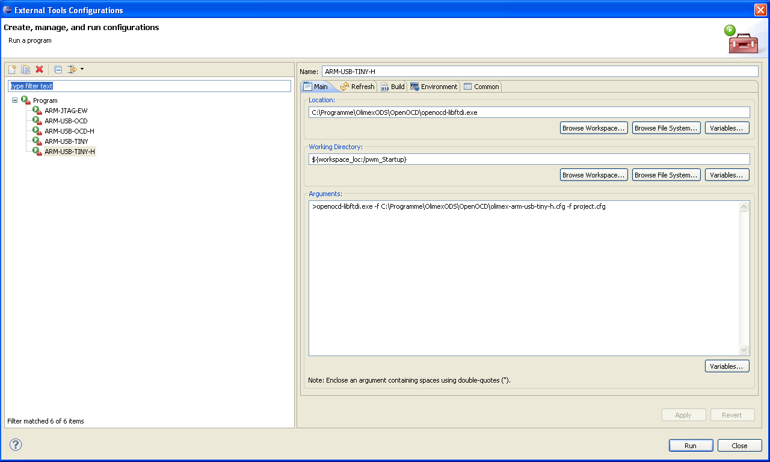Open the filter dropdown arrow in toolbar
The width and height of the screenshot is (770, 462).
coord(82,69)
